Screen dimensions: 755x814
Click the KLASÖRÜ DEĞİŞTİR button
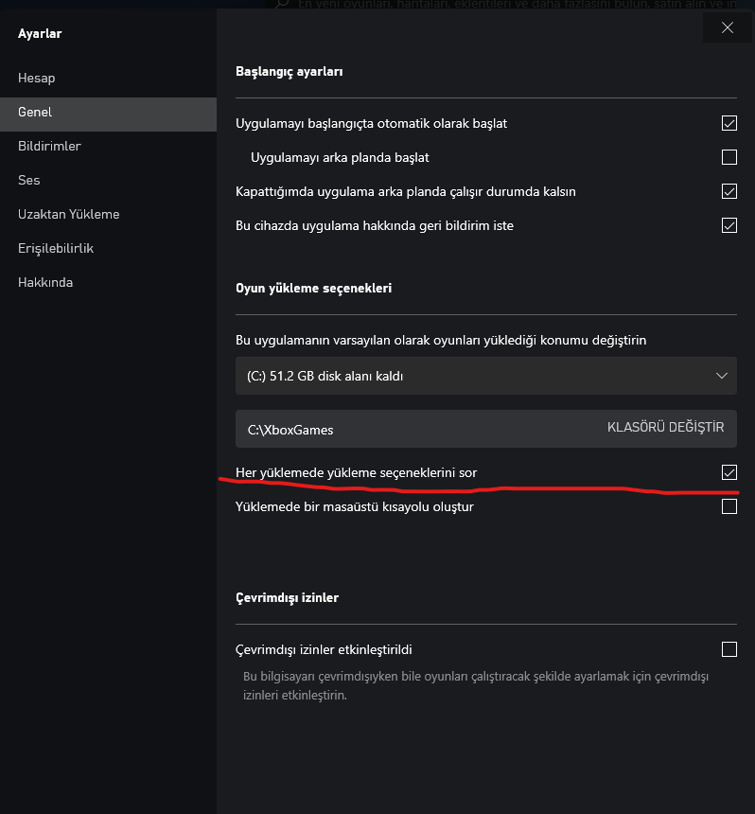coord(665,428)
